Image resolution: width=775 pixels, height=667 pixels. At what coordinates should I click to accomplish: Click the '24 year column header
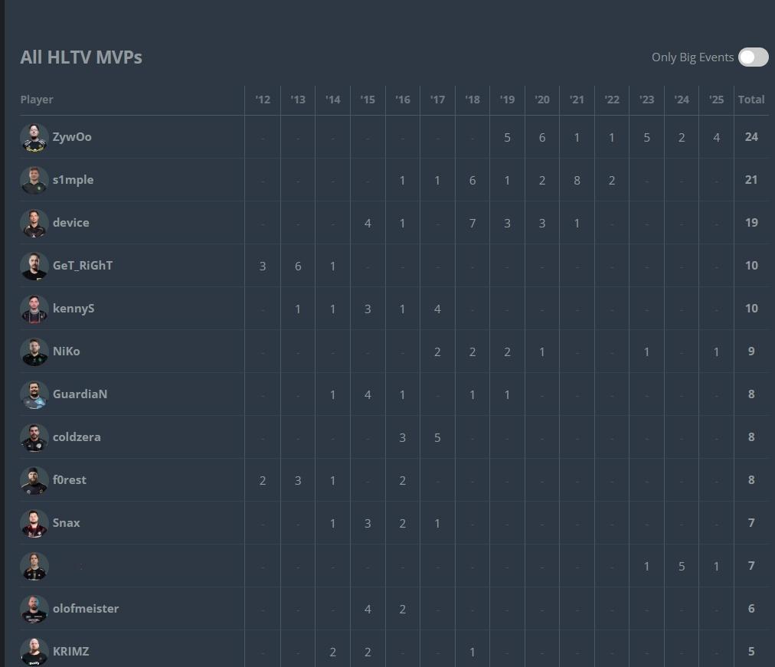682,100
